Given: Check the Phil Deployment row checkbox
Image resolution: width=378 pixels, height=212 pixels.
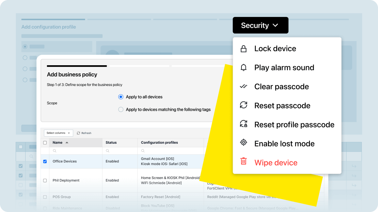Looking at the screenshot, I should pyautogui.click(x=45, y=180).
